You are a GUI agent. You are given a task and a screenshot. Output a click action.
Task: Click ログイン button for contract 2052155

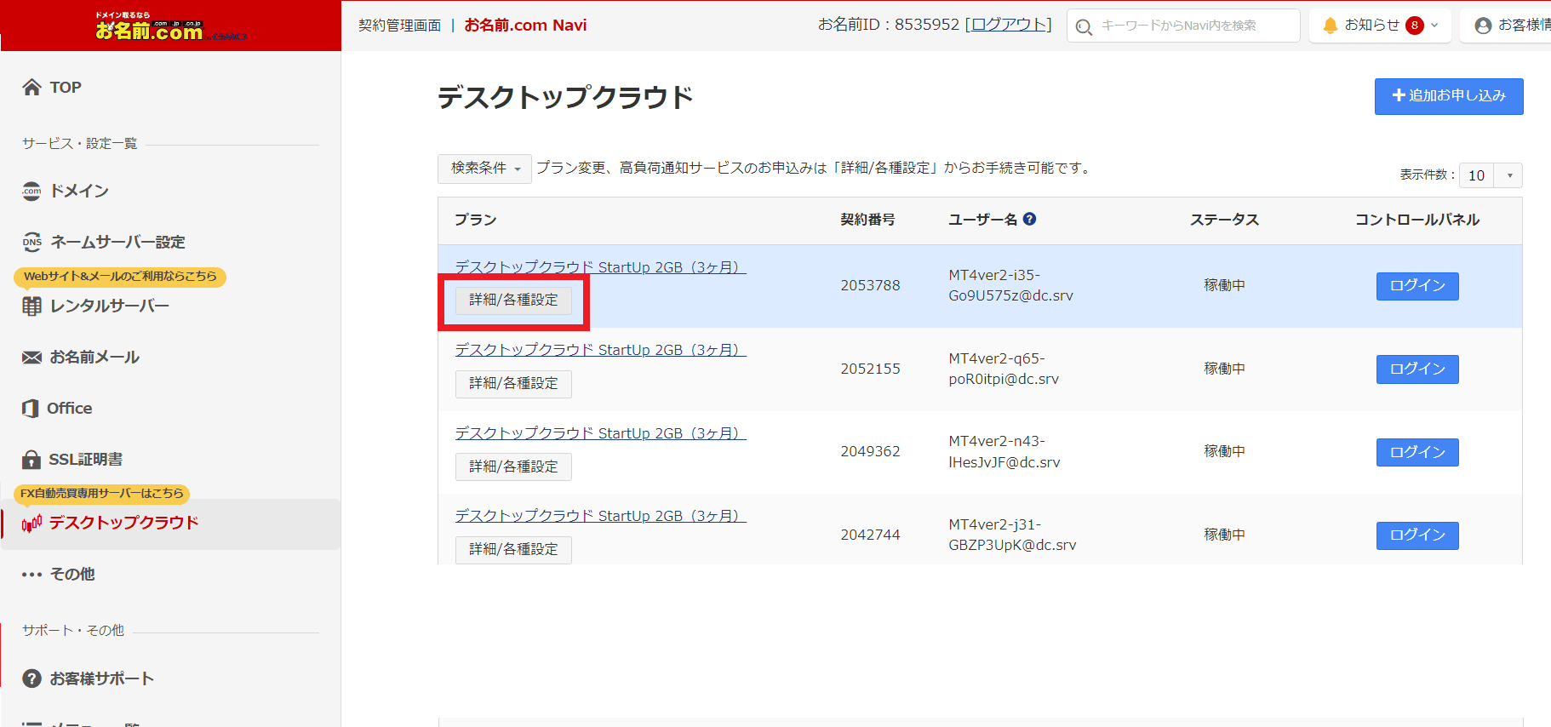1417,369
